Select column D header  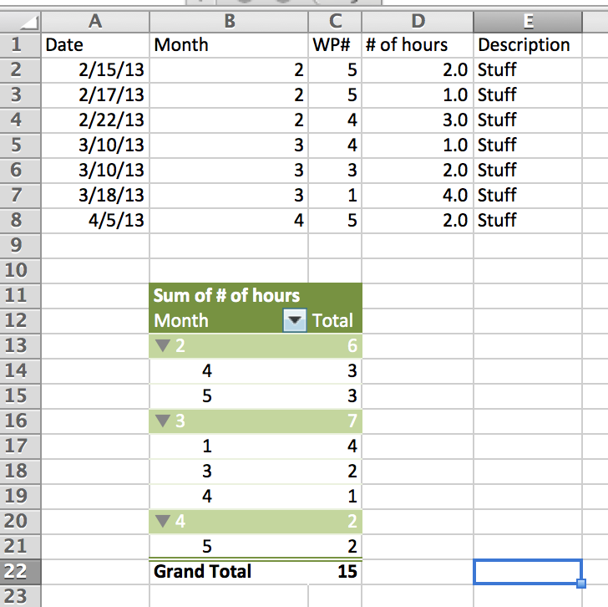(418, 22)
